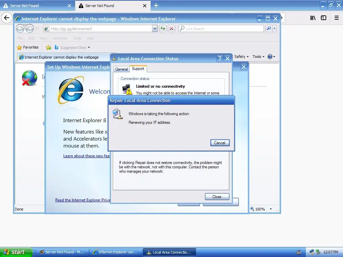This screenshot has width=343, height=257.
Task: Open the Safety command bar menu
Action: (242, 57)
